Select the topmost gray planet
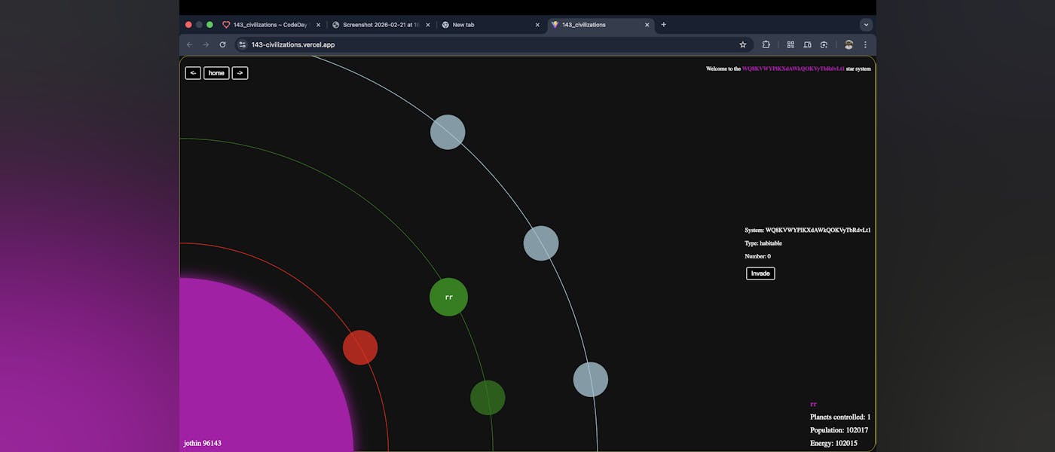The width and height of the screenshot is (1055, 452). click(x=448, y=132)
